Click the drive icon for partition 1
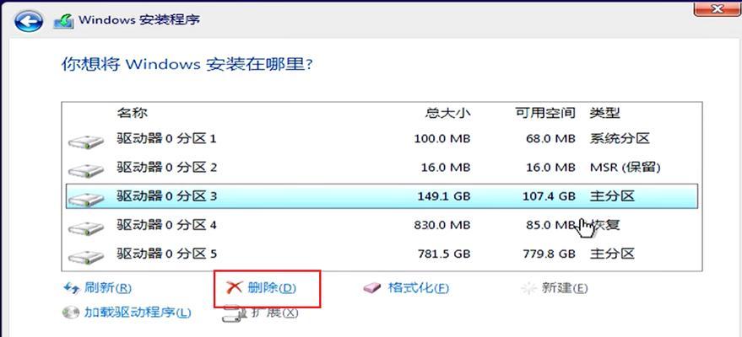Image resolution: width=742 pixels, height=337 pixels. coord(85,142)
